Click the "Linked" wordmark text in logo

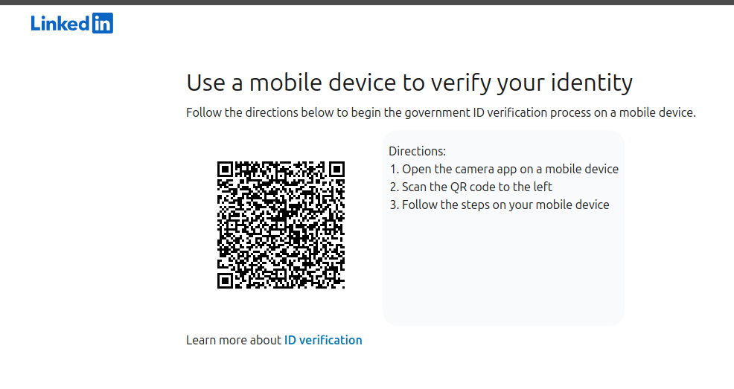point(60,23)
